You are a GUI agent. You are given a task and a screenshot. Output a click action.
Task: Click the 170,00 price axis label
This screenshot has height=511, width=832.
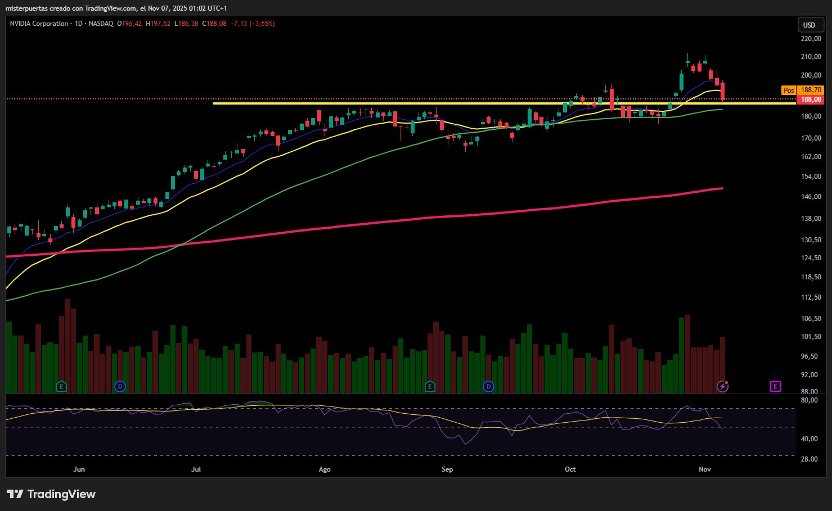811,138
